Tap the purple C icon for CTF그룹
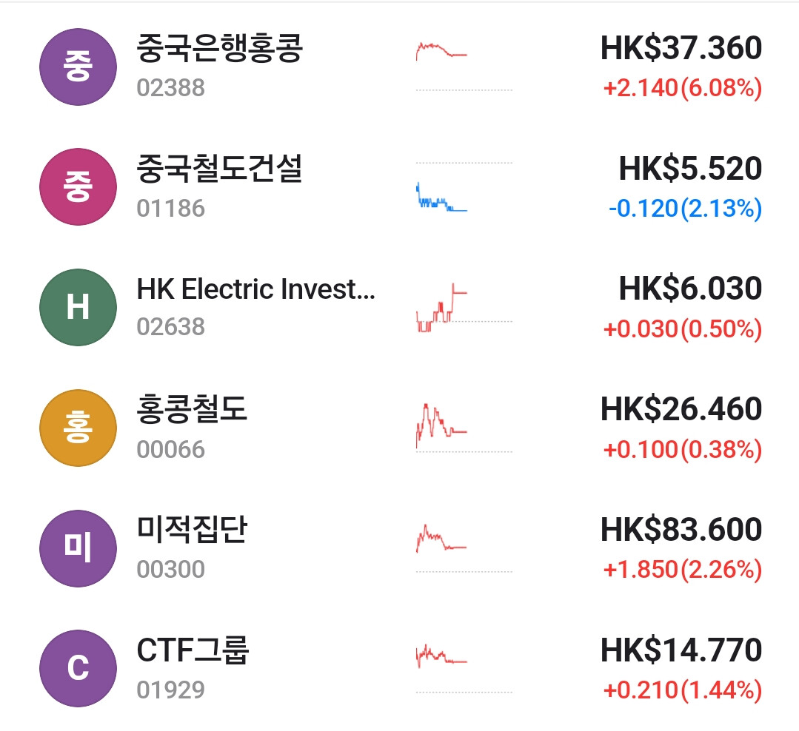The height and width of the screenshot is (731, 799). (78, 669)
